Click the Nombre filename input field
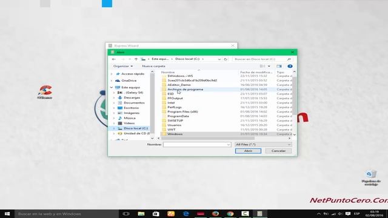This screenshot has width=388, height=218. point(196,144)
